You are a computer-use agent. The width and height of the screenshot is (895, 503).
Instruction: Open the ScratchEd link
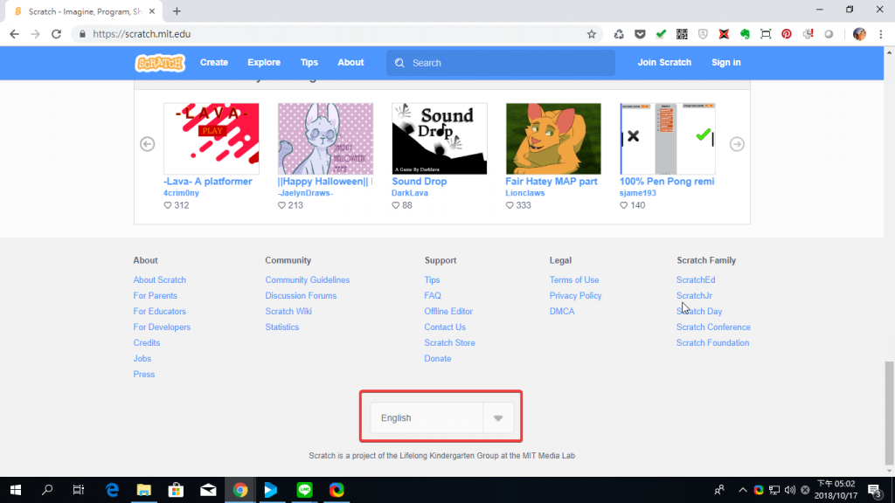tap(696, 280)
